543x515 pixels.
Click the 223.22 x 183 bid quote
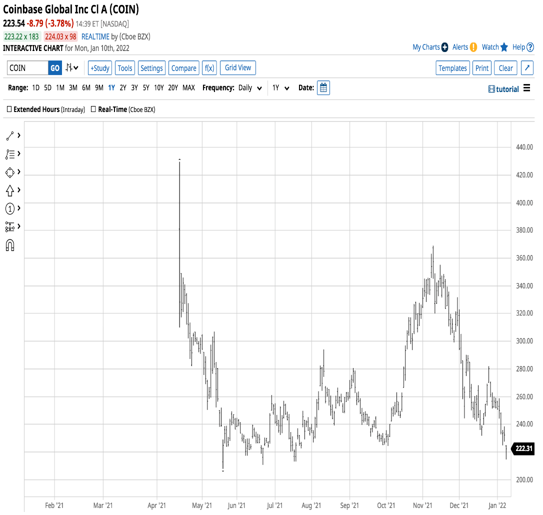pos(22,36)
